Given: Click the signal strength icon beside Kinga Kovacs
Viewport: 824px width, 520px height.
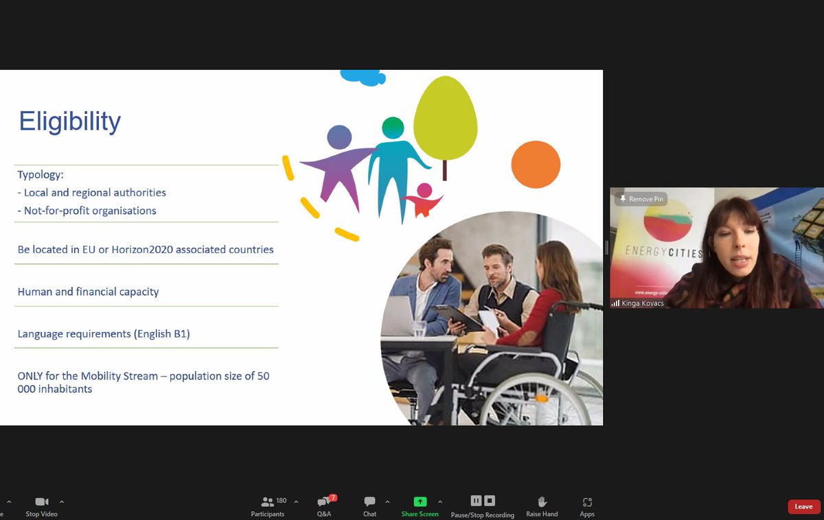Looking at the screenshot, I should [616, 303].
